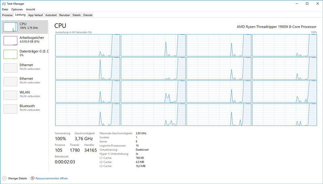Open the Optionen menu

tap(17, 9)
